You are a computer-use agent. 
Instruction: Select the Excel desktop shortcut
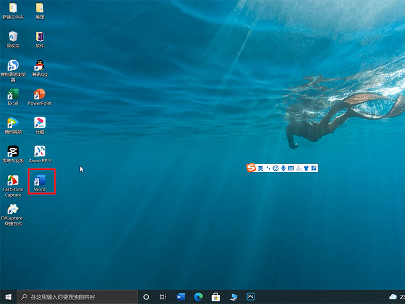point(13,97)
